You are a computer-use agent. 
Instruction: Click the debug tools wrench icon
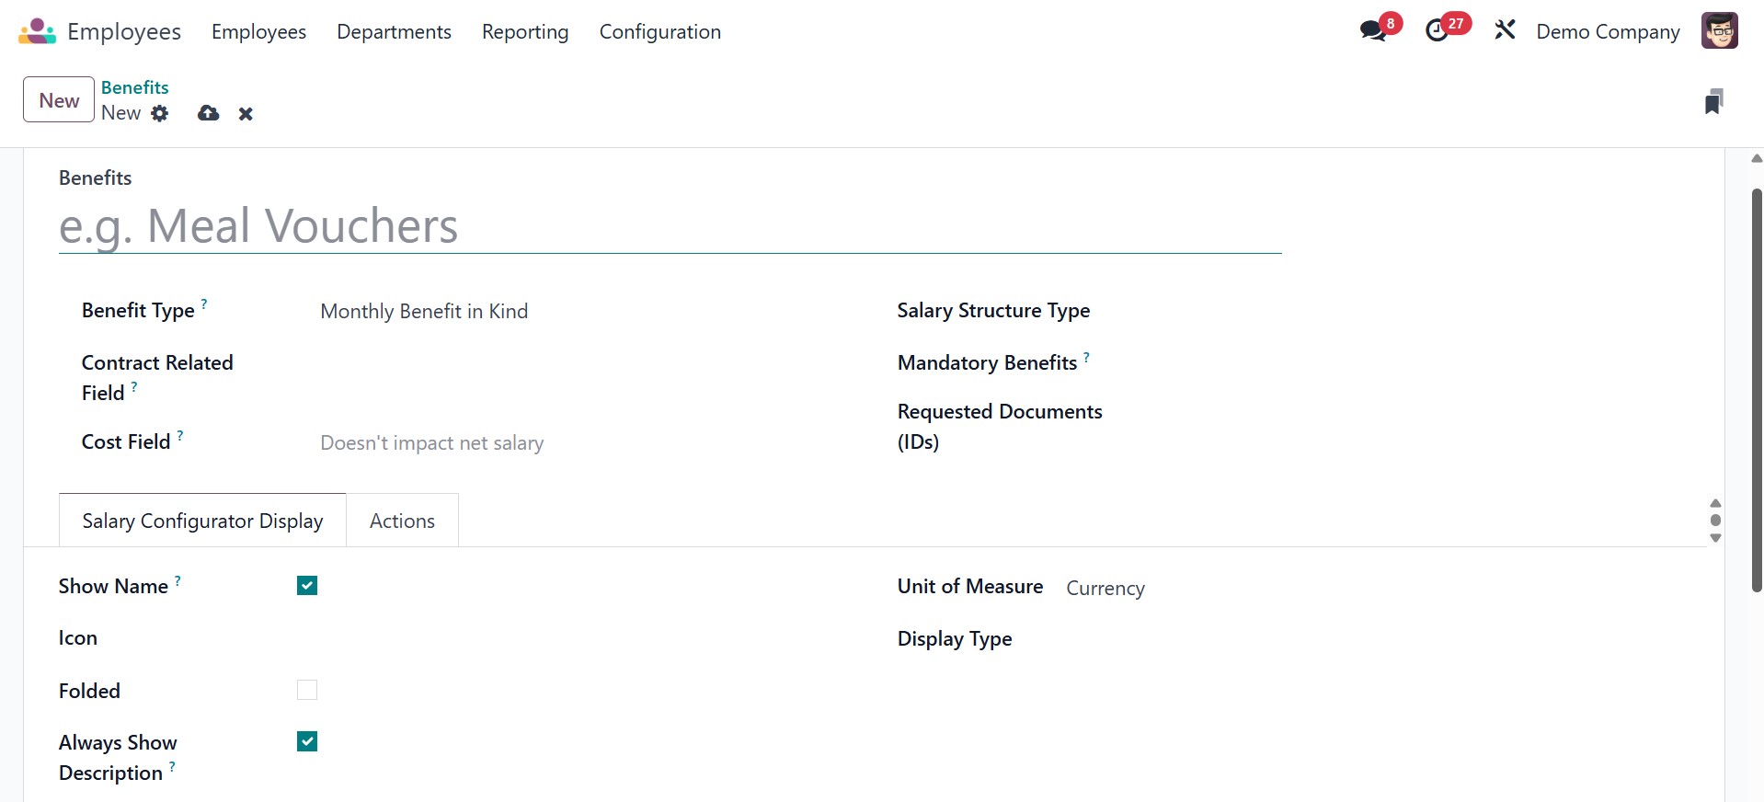point(1505,31)
